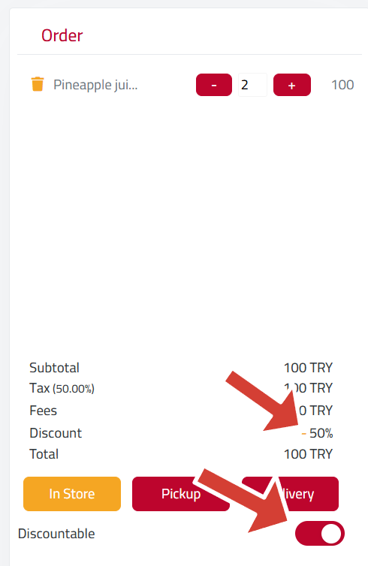Click the item price of 100
368x566 pixels.
(x=342, y=85)
